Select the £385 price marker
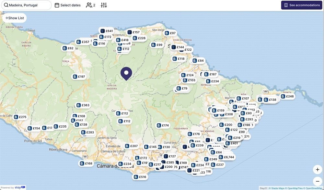The image size is (324, 190). coord(168,163)
